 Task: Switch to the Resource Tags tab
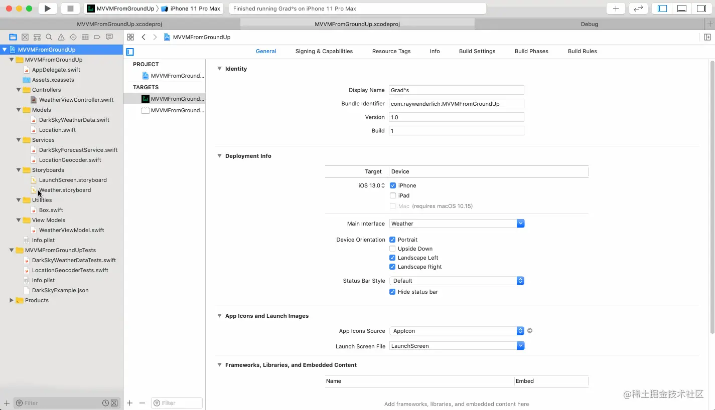click(391, 51)
